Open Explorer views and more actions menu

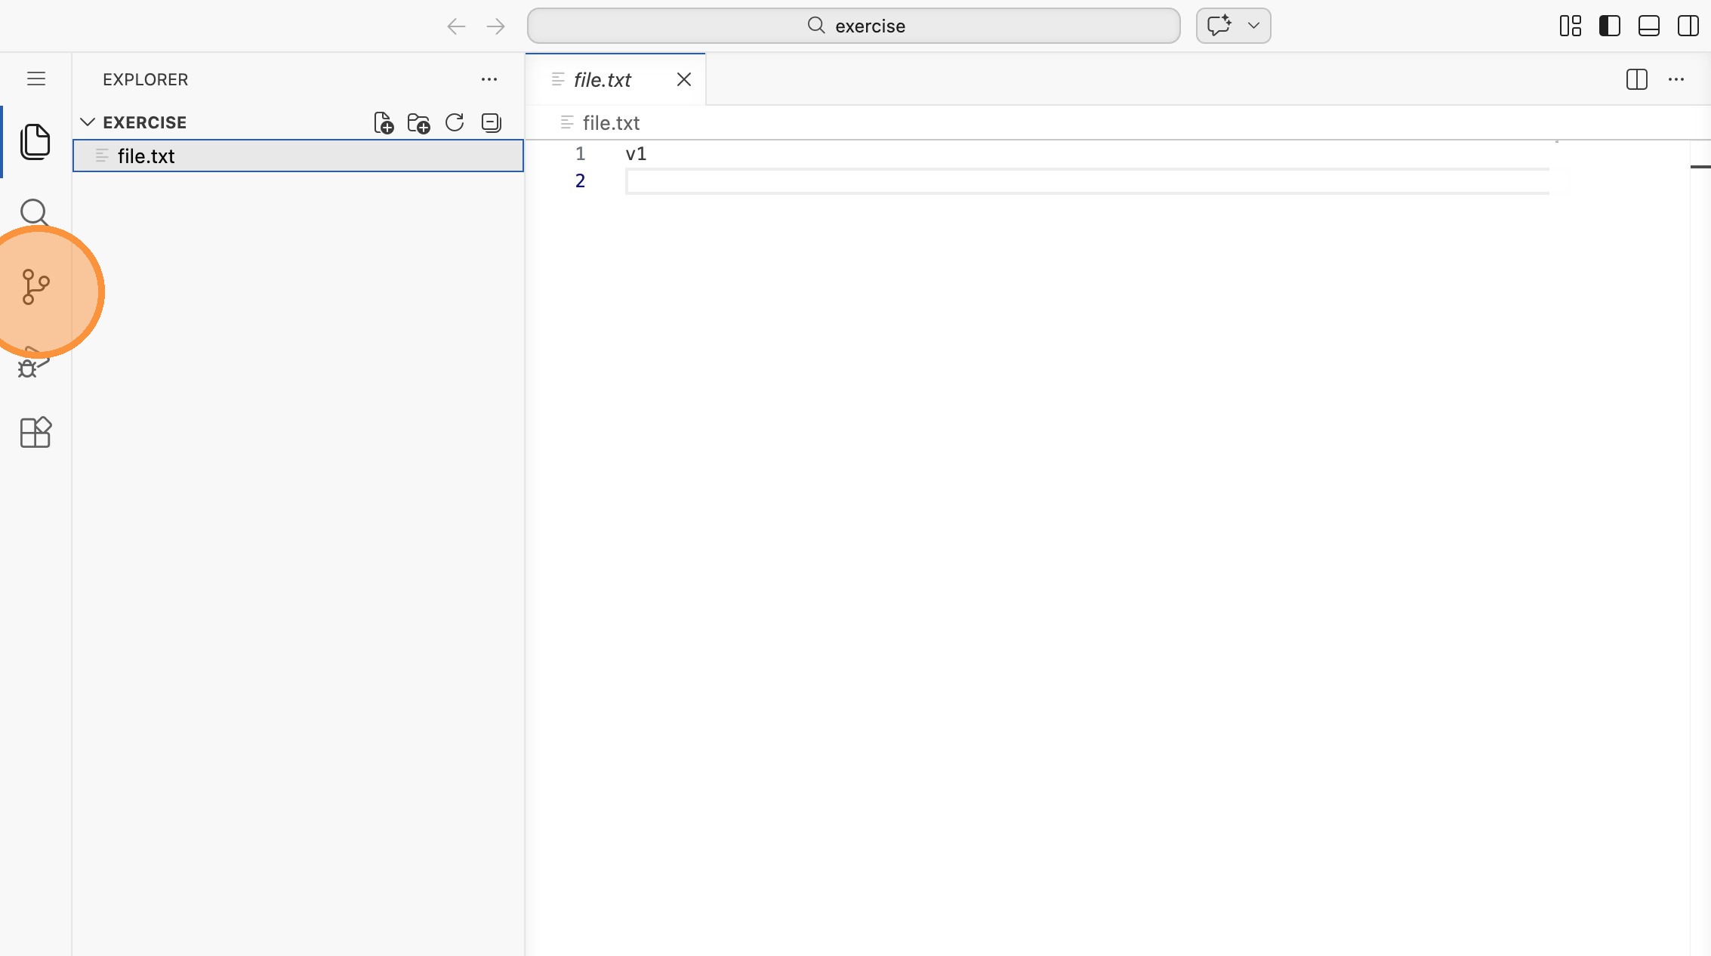click(489, 79)
